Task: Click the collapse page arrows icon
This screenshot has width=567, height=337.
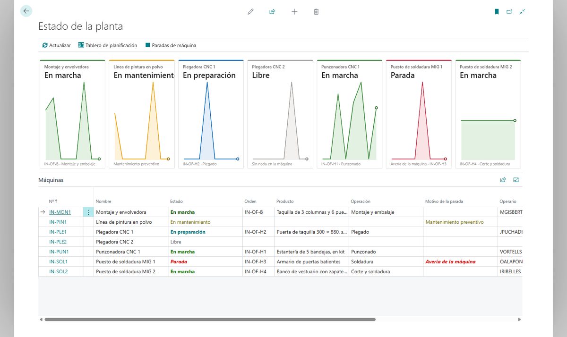Action: click(522, 12)
